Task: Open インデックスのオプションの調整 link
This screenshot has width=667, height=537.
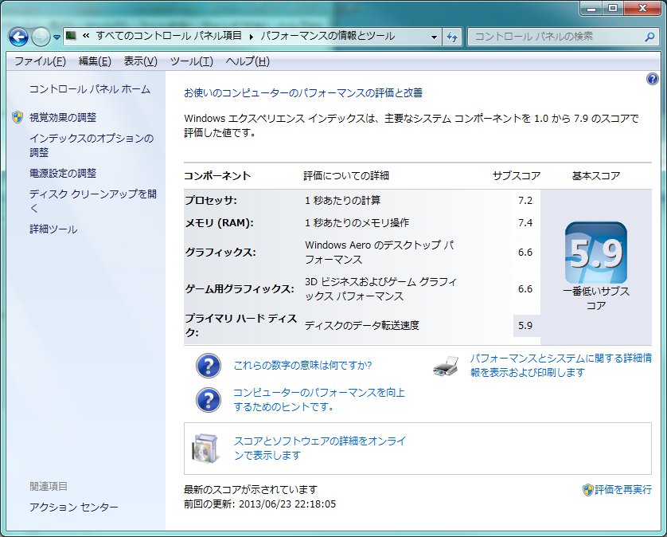Action: click(92, 145)
